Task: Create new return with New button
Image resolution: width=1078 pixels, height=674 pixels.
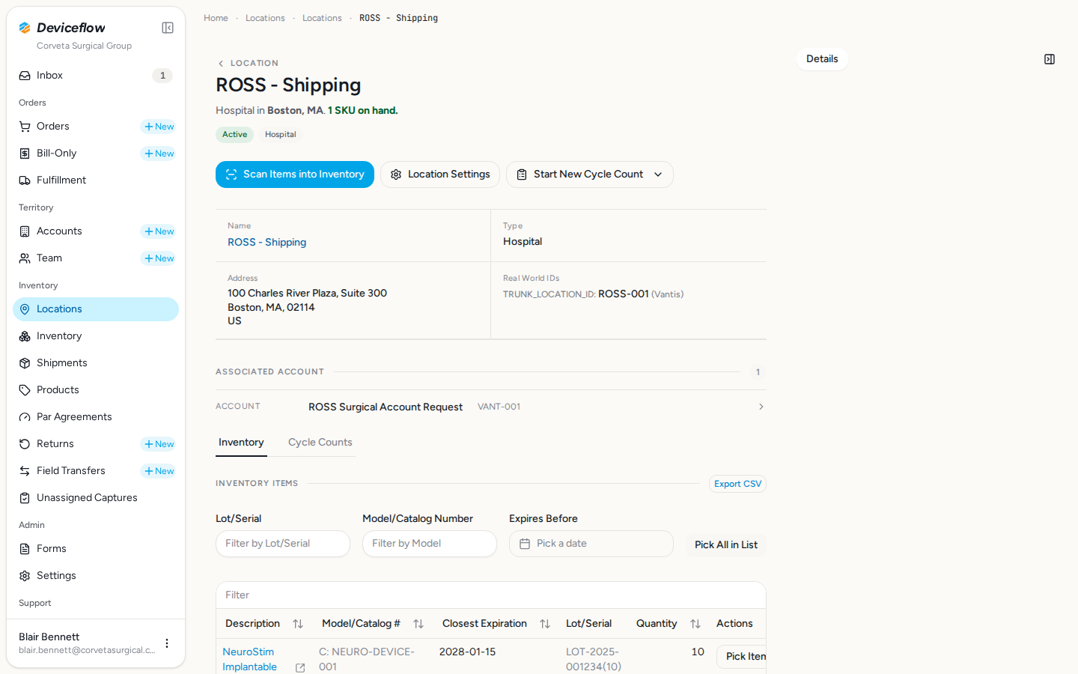Action: [x=159, y=444]
